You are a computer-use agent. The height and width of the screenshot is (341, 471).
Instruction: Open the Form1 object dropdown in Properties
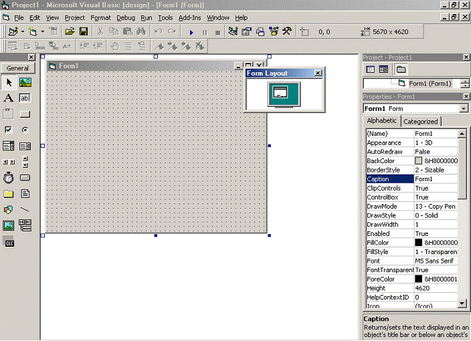pos(464,108)
